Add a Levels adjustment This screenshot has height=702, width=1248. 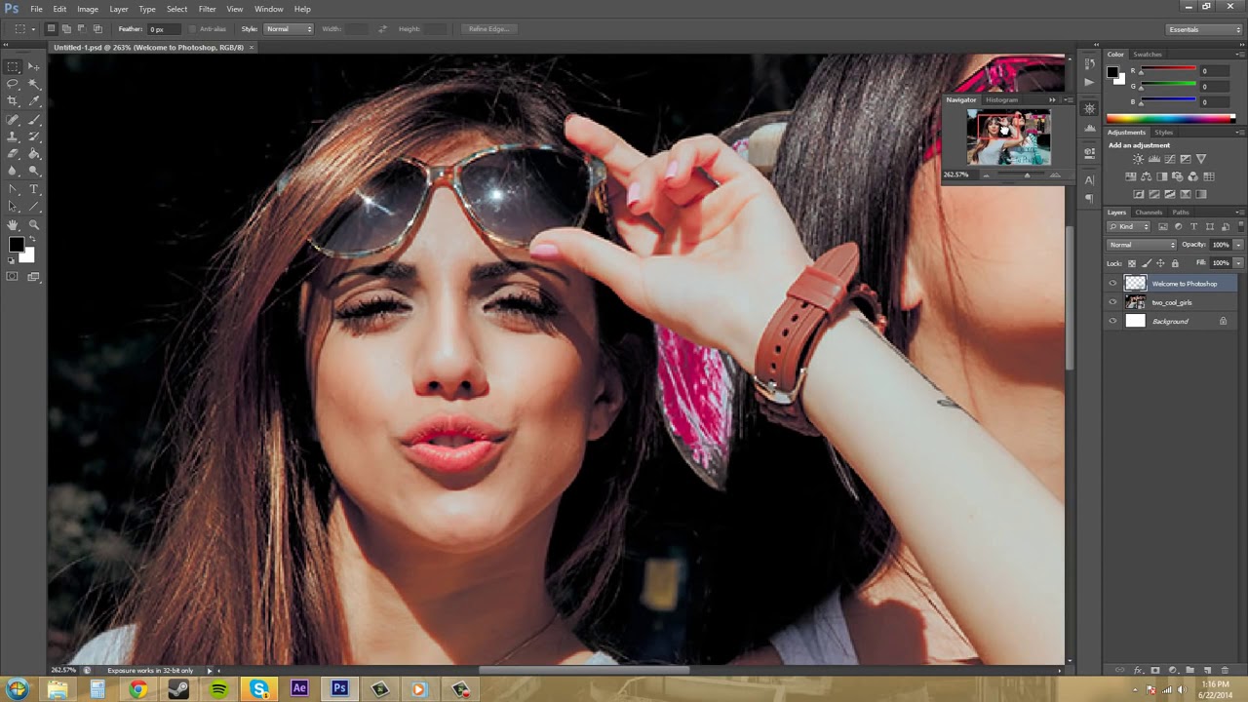[1154, 159]
